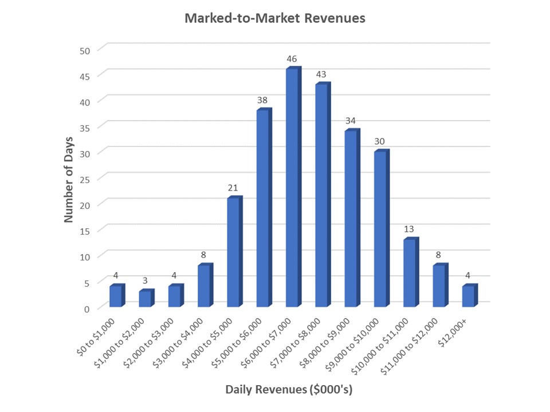The width and height of the screenshot is (550, 412).
Task: Click the data label 13
Action: pyautogui.click(x=410, y=229)
